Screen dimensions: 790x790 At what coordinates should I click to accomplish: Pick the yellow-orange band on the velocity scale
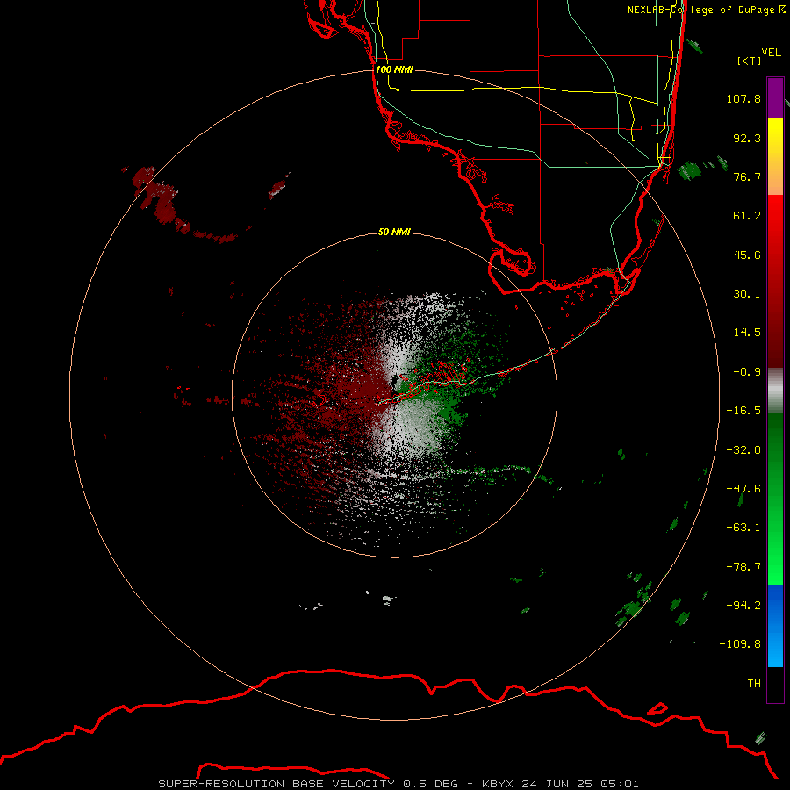click(775, 156)
